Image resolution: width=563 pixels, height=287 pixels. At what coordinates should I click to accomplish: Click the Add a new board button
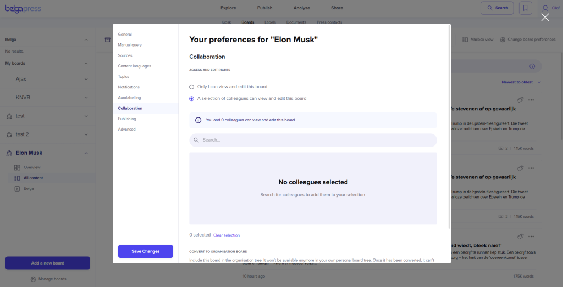tap(48, 263)
